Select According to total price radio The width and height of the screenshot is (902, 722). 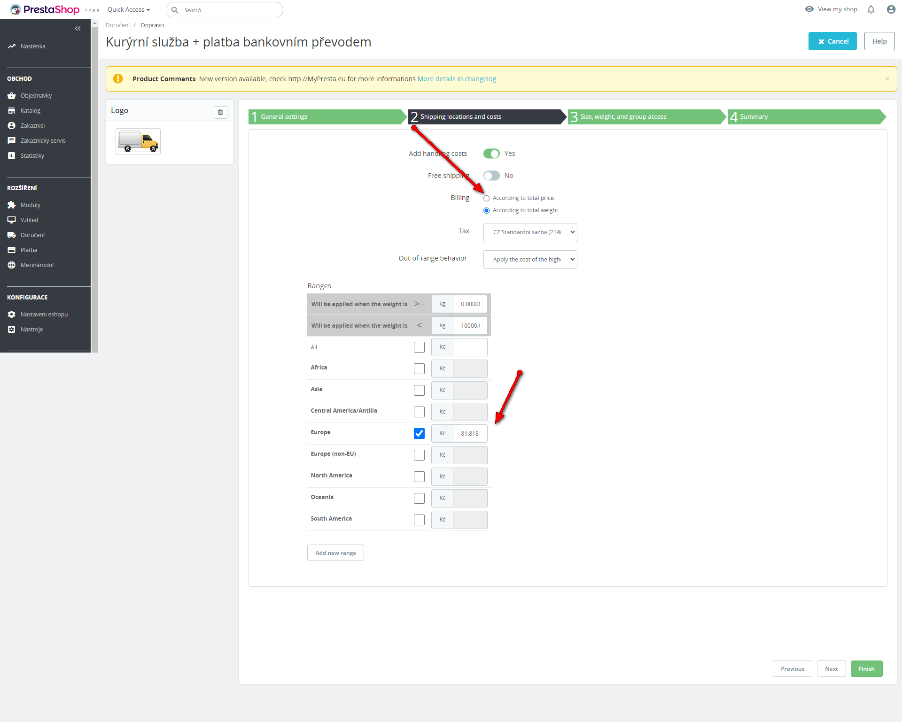(487, 198)
